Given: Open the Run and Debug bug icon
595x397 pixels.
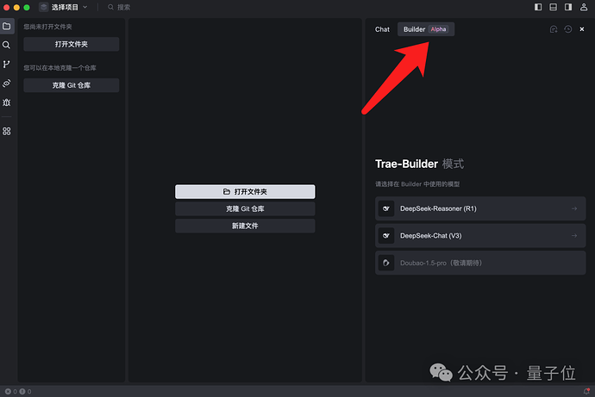Looking at the screenshot, I should tap(6, 102).
